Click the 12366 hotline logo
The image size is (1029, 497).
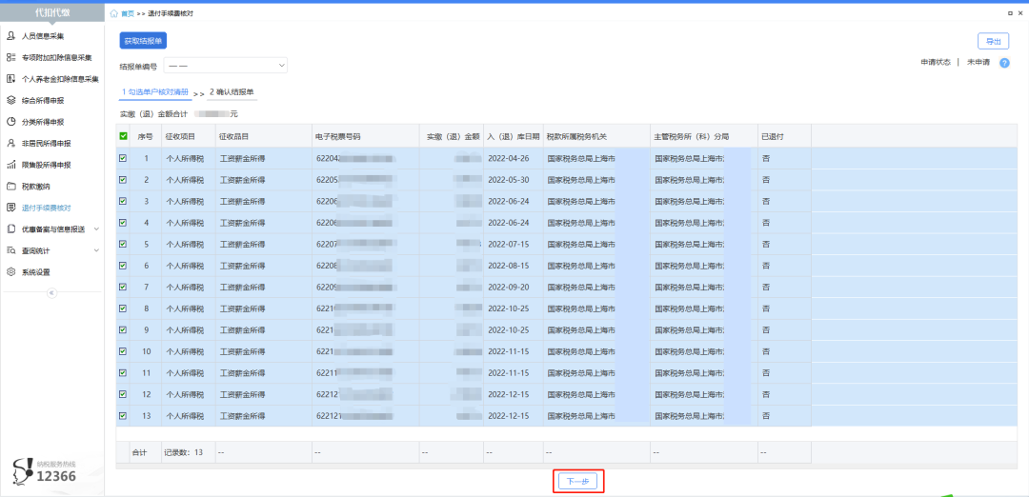tap(45, 471)
